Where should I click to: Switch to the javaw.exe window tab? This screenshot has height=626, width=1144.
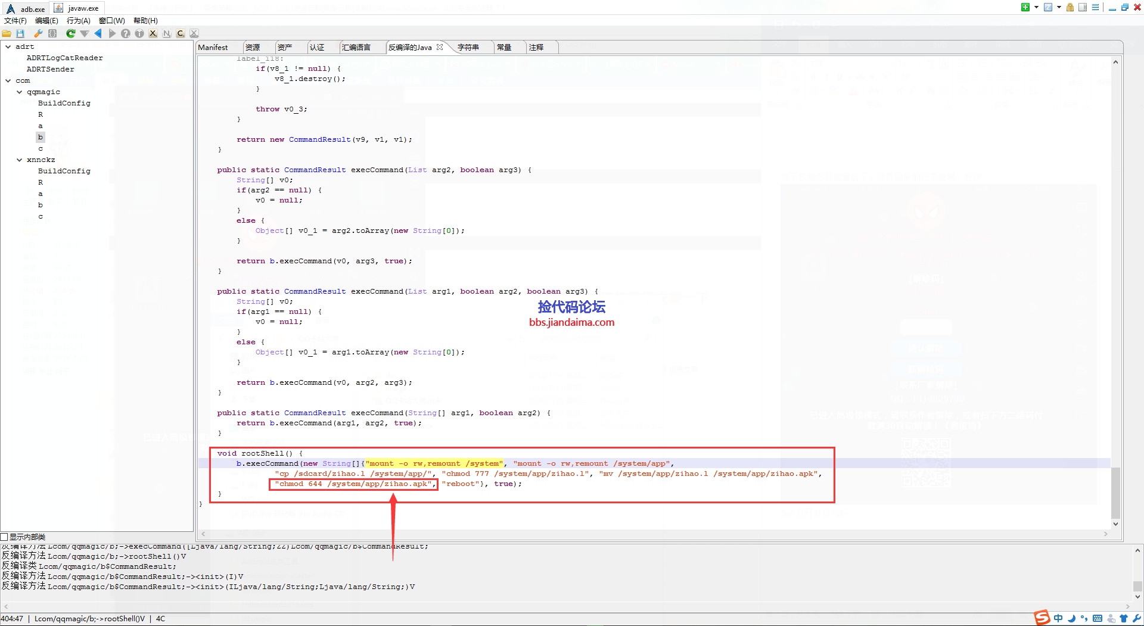click(77, 8)
